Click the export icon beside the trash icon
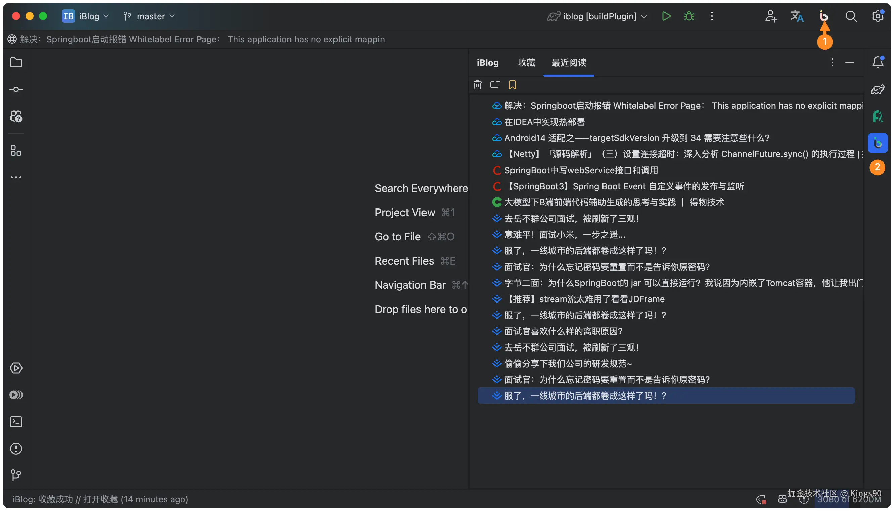 click(495, 84)
